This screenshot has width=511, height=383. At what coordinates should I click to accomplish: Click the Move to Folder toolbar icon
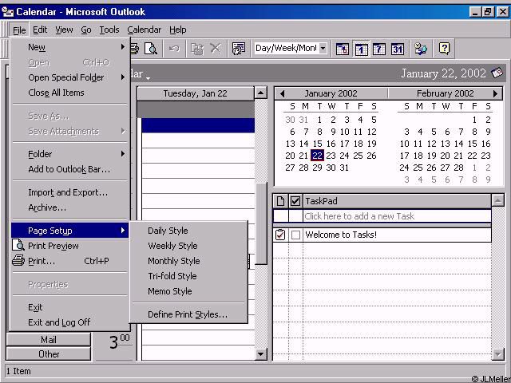click(197, 49)
